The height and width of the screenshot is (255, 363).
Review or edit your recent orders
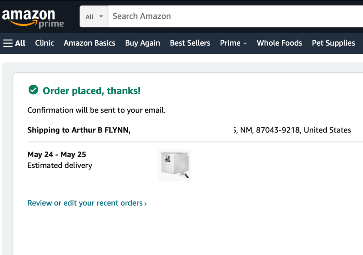[x=87, y=203]
